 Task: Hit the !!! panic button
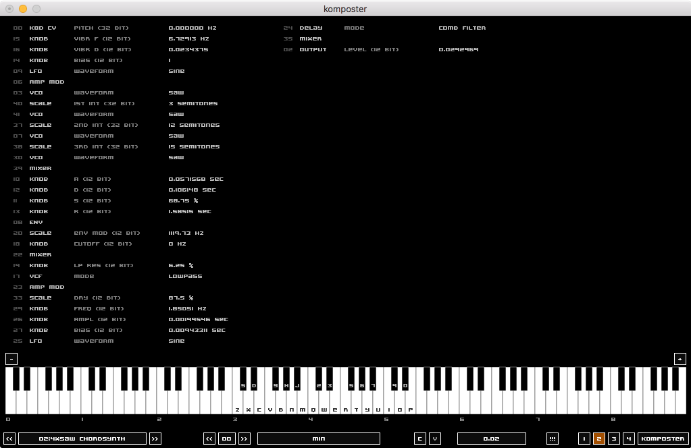[x=552, y=439]
